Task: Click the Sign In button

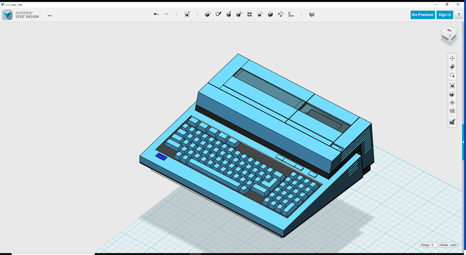Action: pyautogui.click(x=444, y=15)
